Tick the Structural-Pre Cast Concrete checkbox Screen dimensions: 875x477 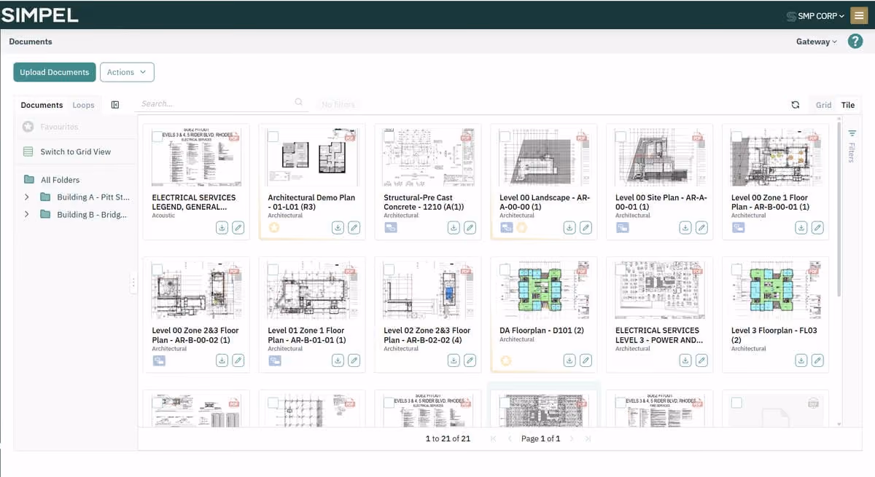pyautogui.click(x=389, y=136)
